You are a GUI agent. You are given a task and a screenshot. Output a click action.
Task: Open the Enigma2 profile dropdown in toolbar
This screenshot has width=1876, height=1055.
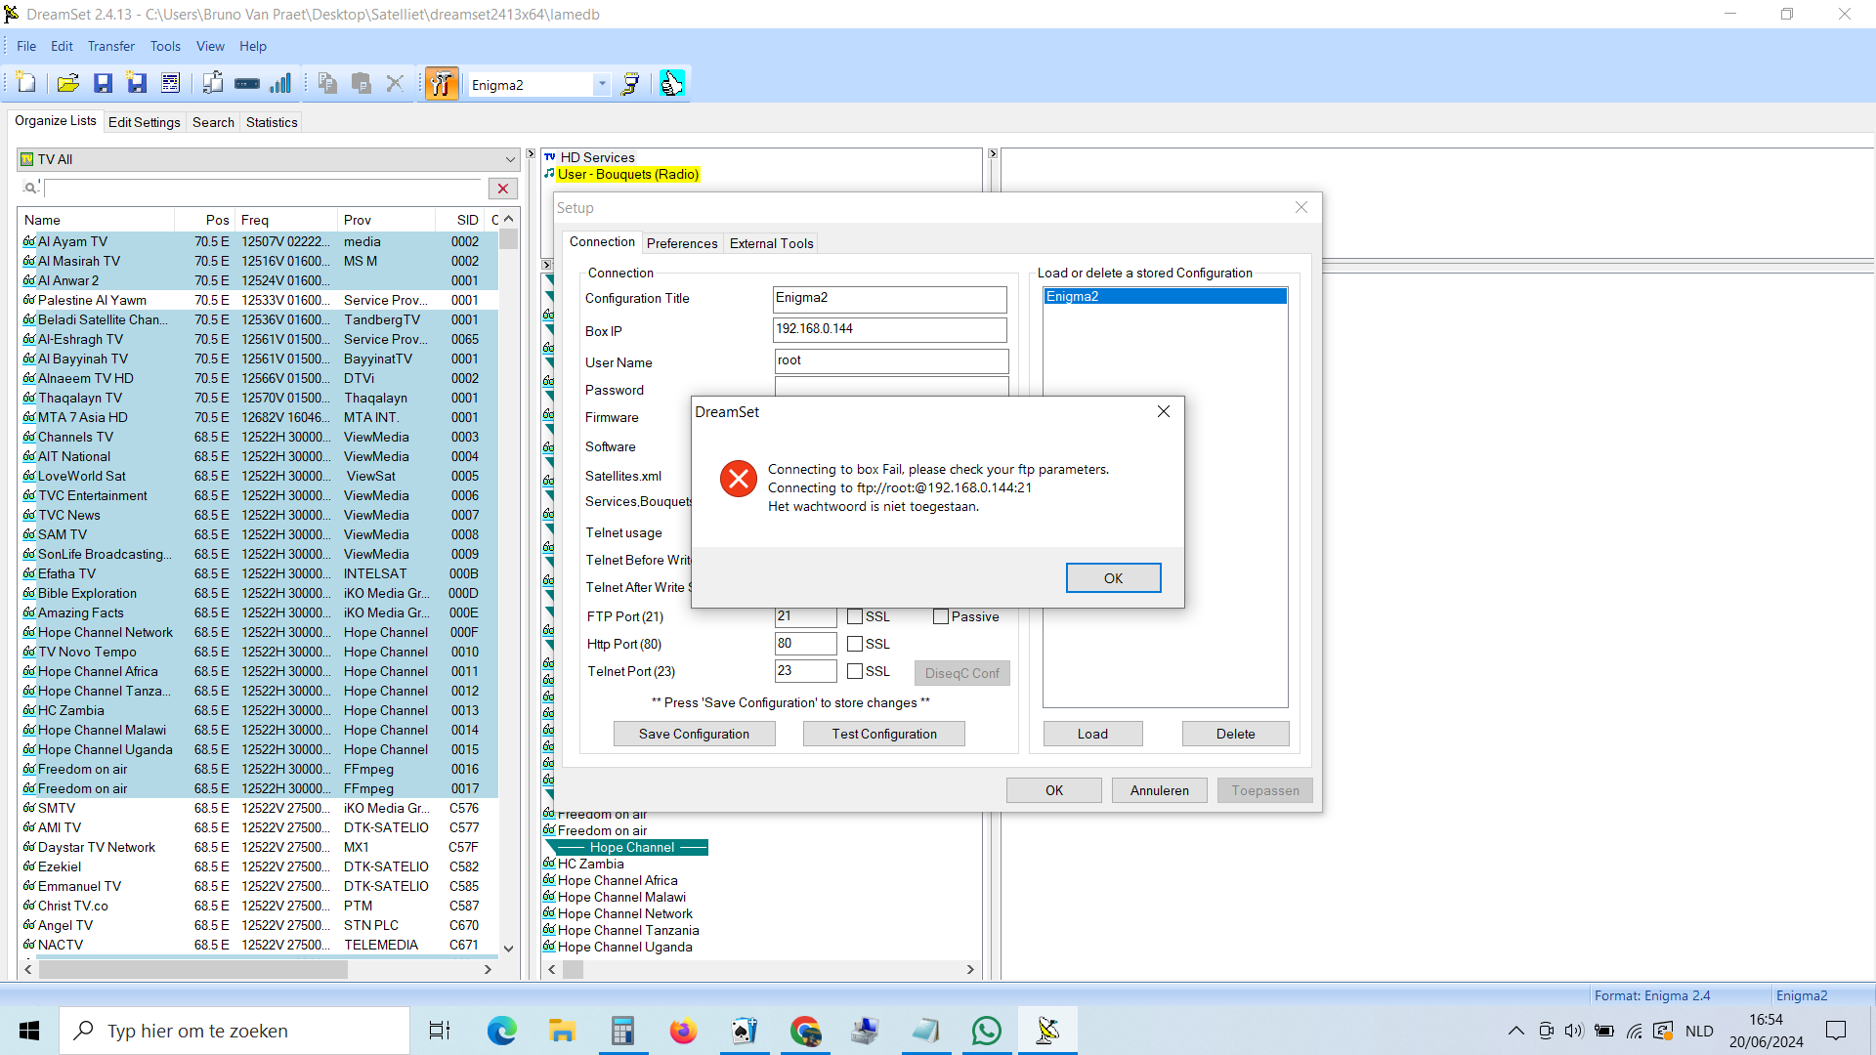tap(602, 85)
